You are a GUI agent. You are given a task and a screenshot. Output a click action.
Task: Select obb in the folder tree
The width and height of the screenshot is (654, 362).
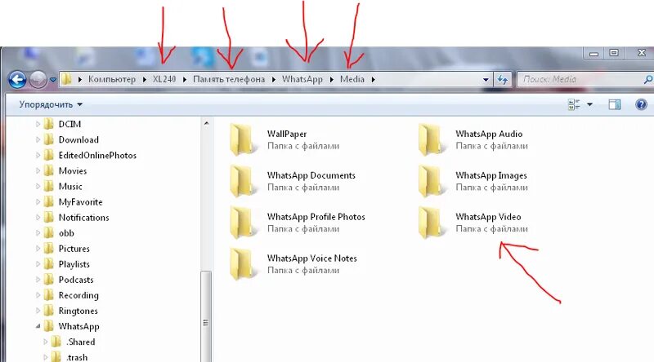tap(66, 233)
